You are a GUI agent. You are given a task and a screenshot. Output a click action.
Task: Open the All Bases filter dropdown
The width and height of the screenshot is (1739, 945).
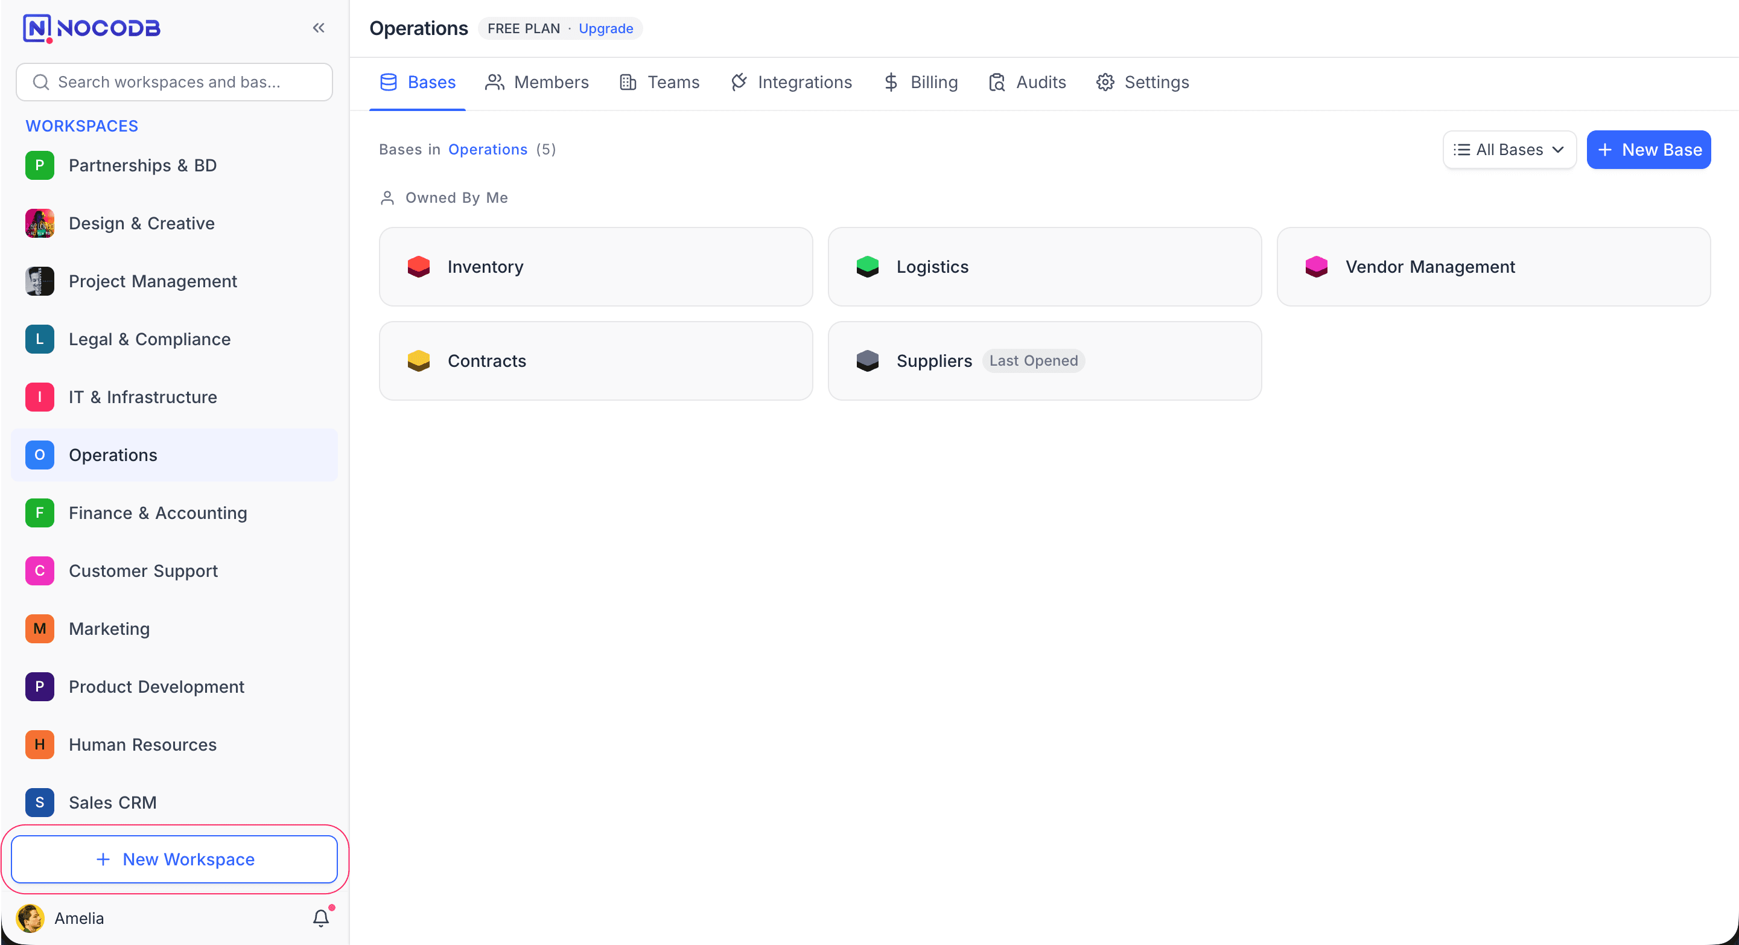click(x=1510, y=150)
